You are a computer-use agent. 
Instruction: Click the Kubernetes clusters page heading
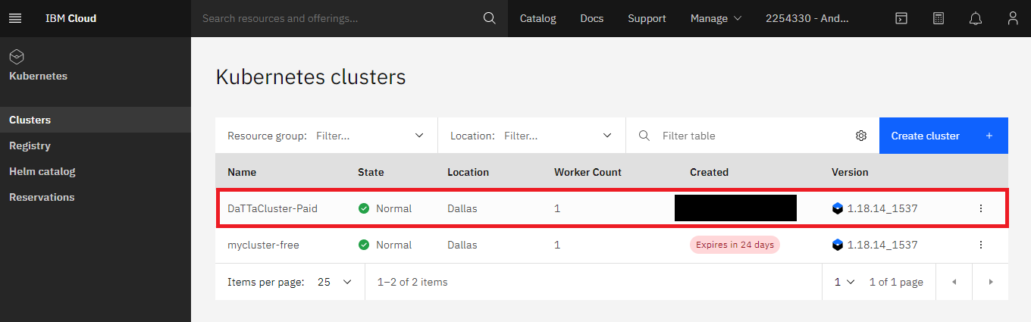[x=311, y=77]
